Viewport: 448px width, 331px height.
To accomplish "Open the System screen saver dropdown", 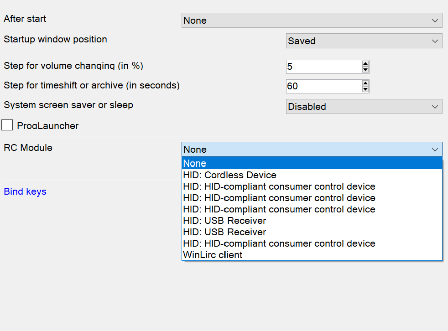I will point(364,107).
